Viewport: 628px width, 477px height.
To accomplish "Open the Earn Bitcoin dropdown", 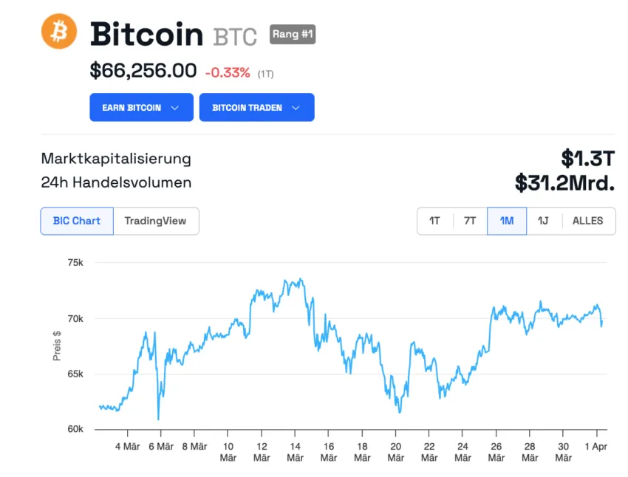I will pyautogui.click(x=141, y=107).
